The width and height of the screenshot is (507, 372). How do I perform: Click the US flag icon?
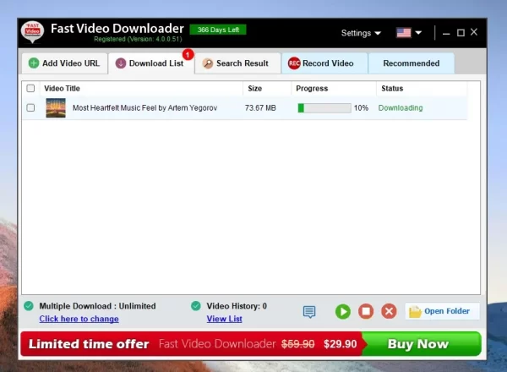click(404, 33)
